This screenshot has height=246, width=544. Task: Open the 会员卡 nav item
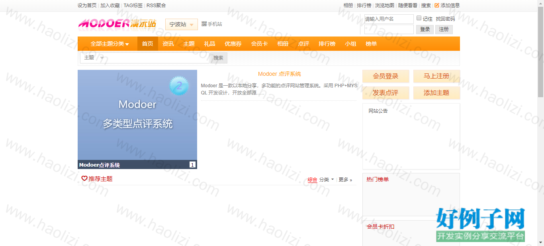259,44
